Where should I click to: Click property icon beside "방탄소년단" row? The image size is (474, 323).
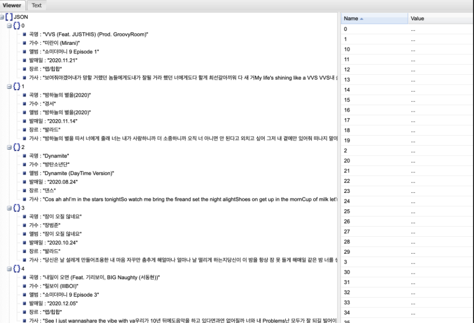[x=24, y=164]
